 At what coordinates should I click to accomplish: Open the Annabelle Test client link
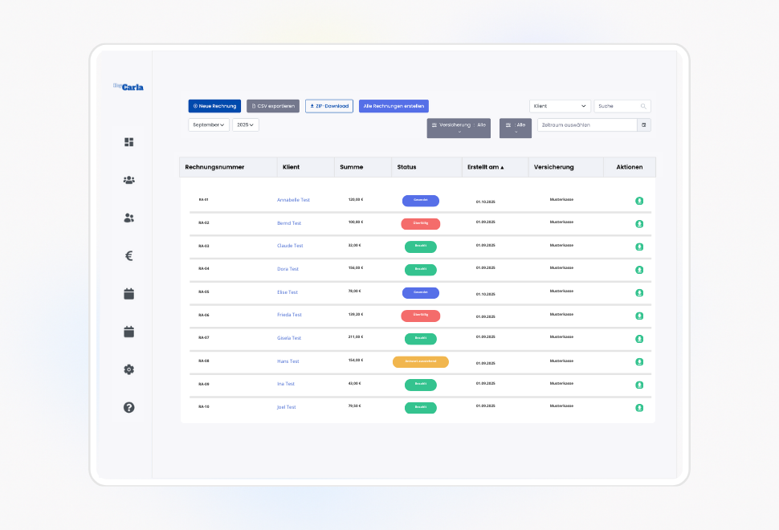click(x=293, y=200)
